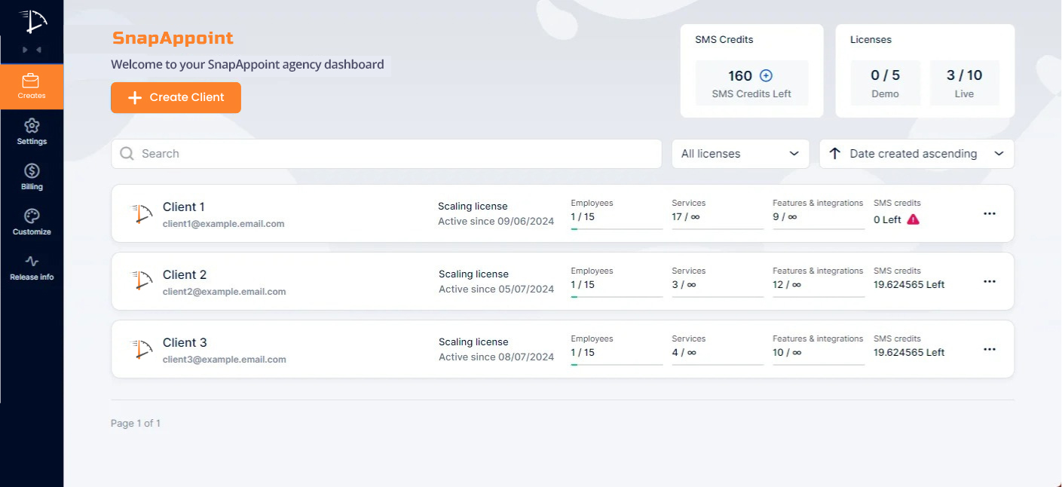Click the 'Page 1 of 1' pagination text

pyautogui.click(x=136, y=424)
